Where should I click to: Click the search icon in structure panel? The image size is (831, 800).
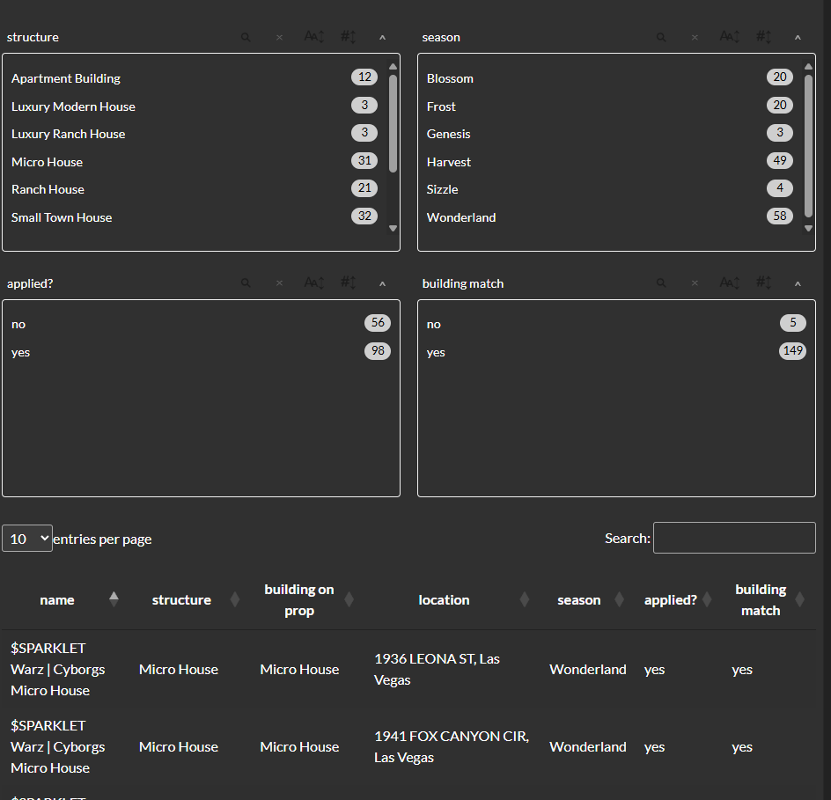246,37
